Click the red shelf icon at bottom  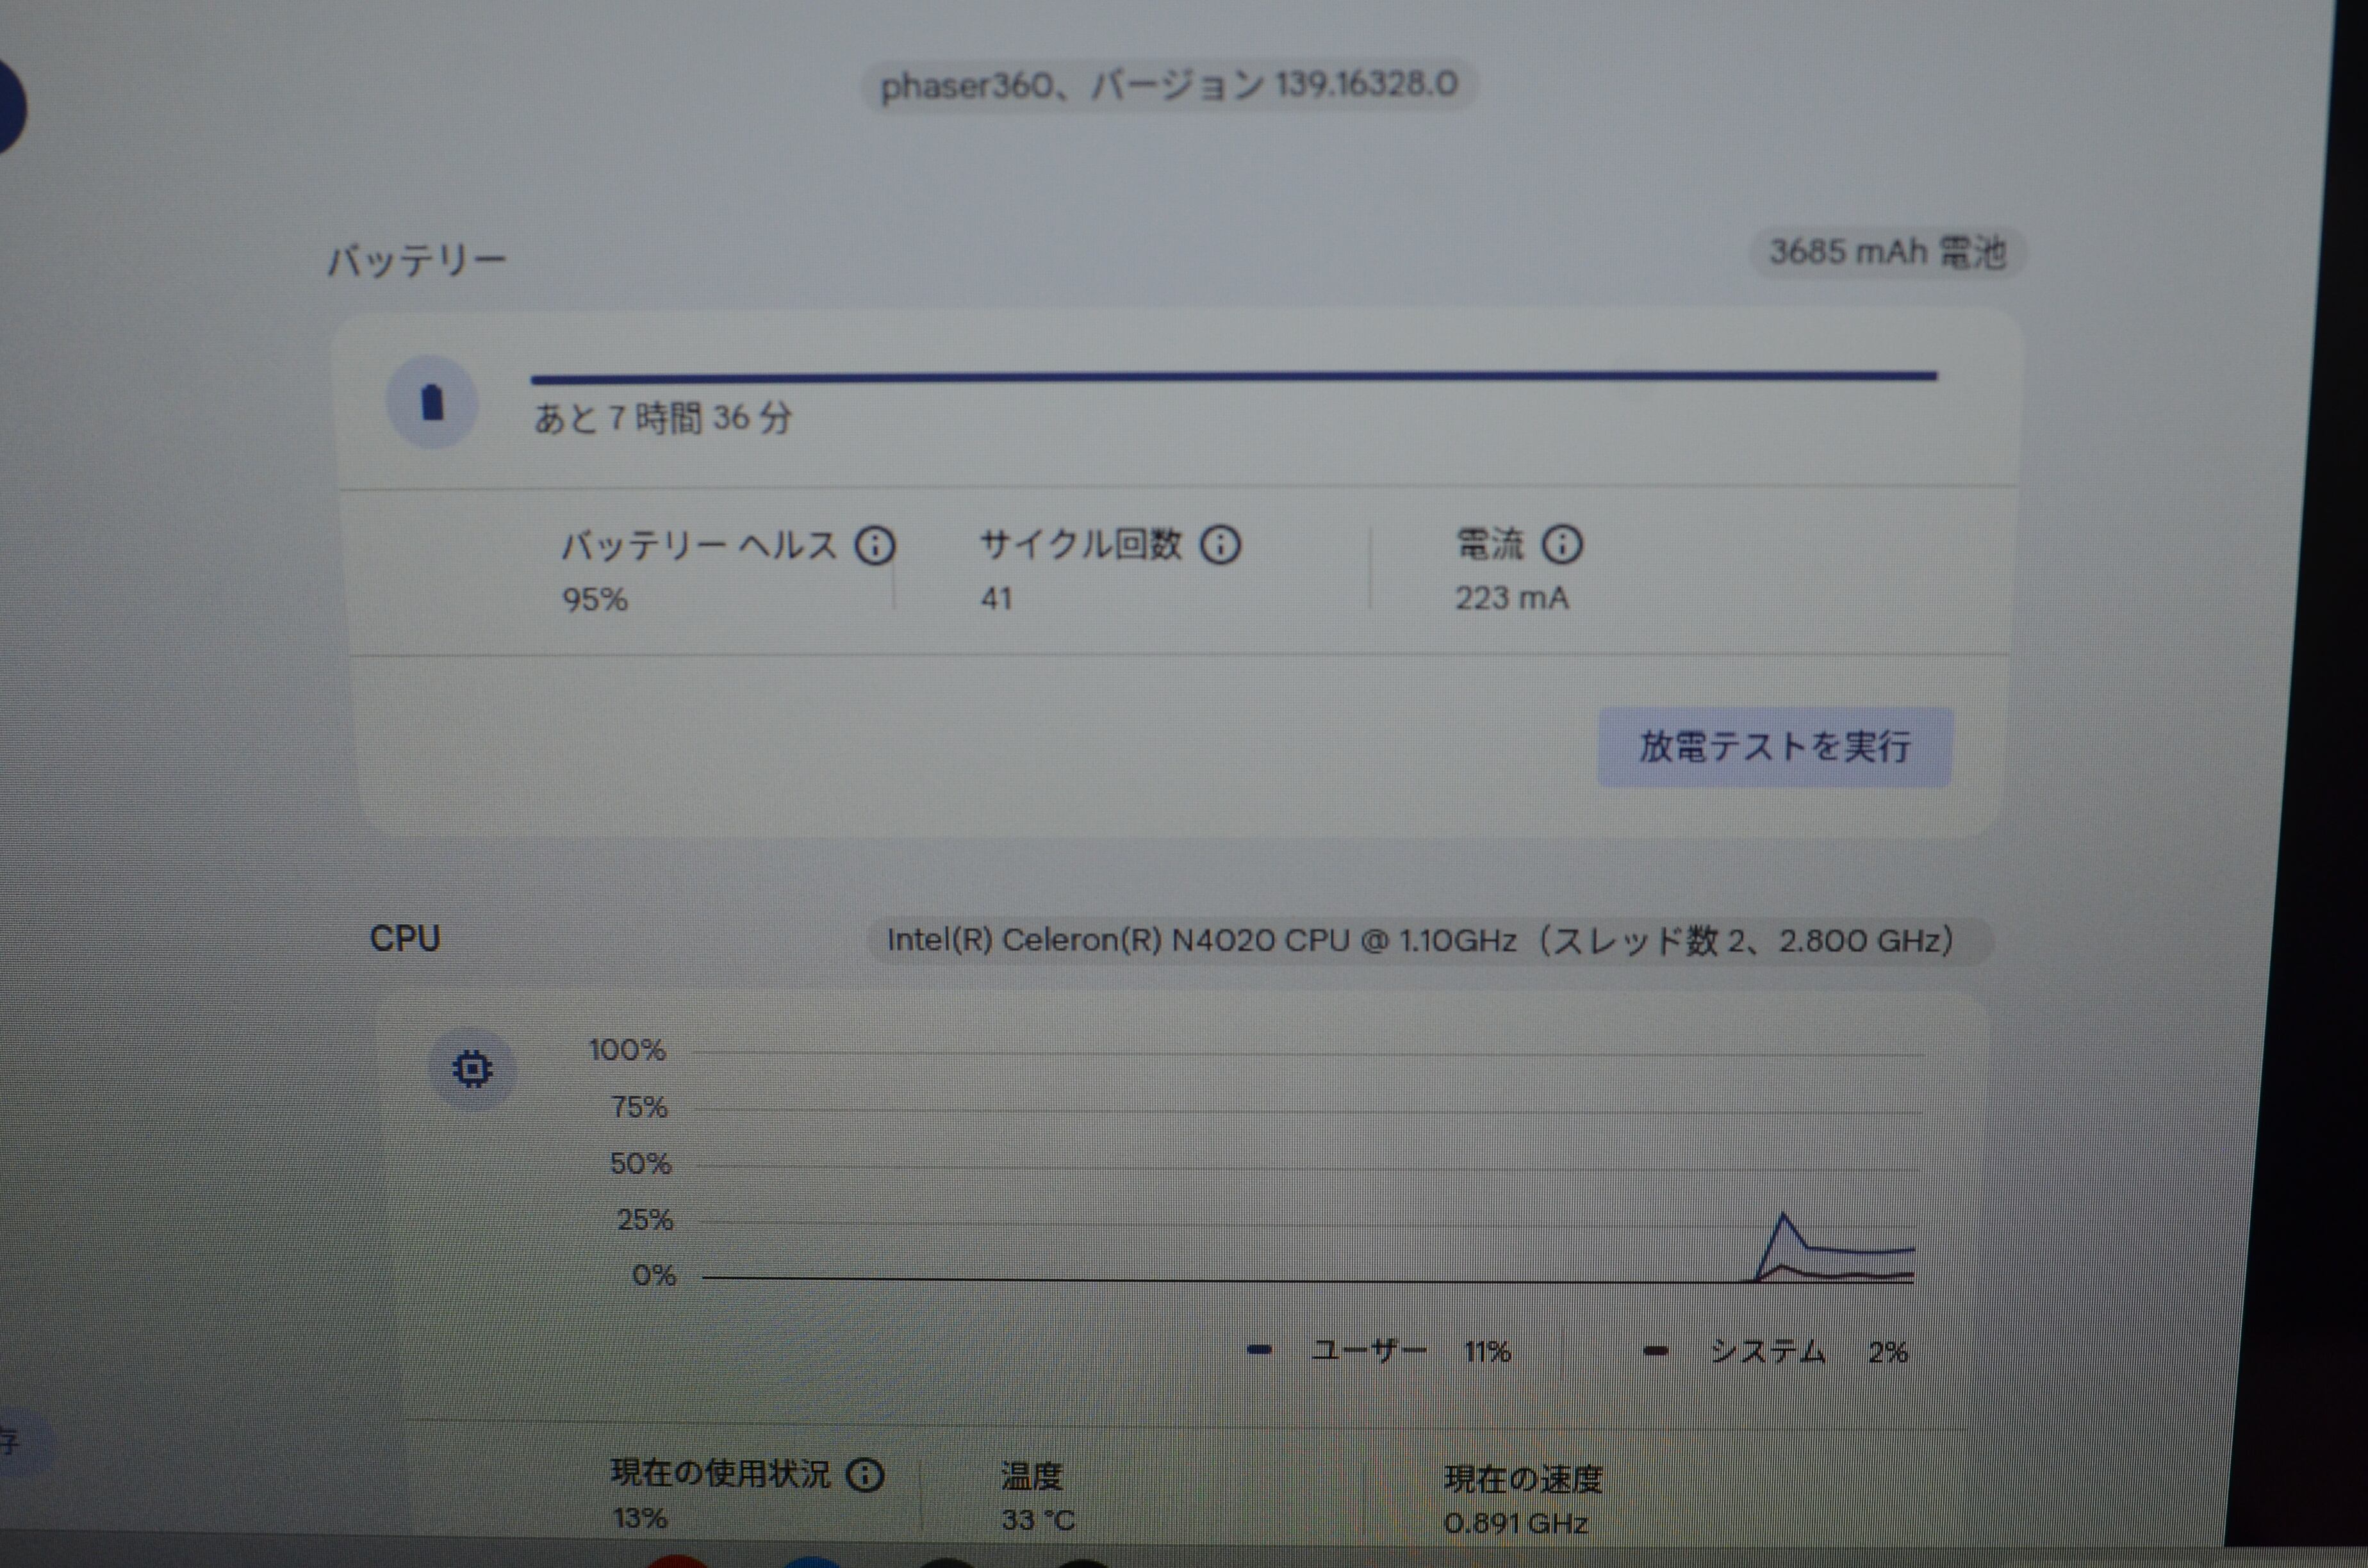(677, 1560)
